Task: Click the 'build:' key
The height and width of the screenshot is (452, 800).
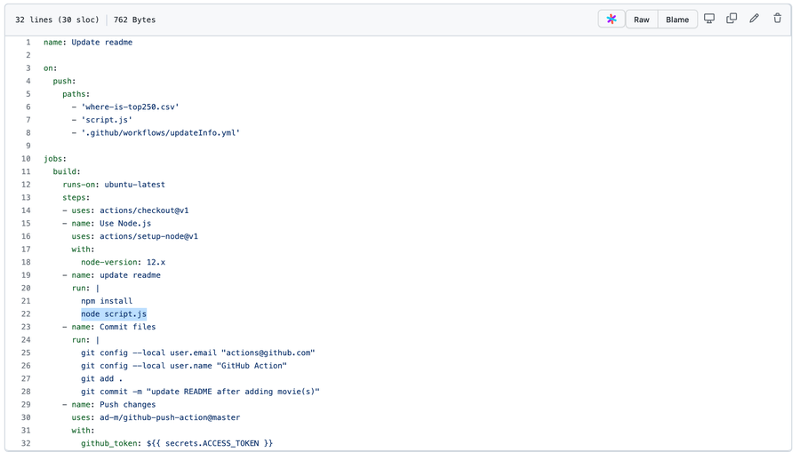Action: pos(67,171)
